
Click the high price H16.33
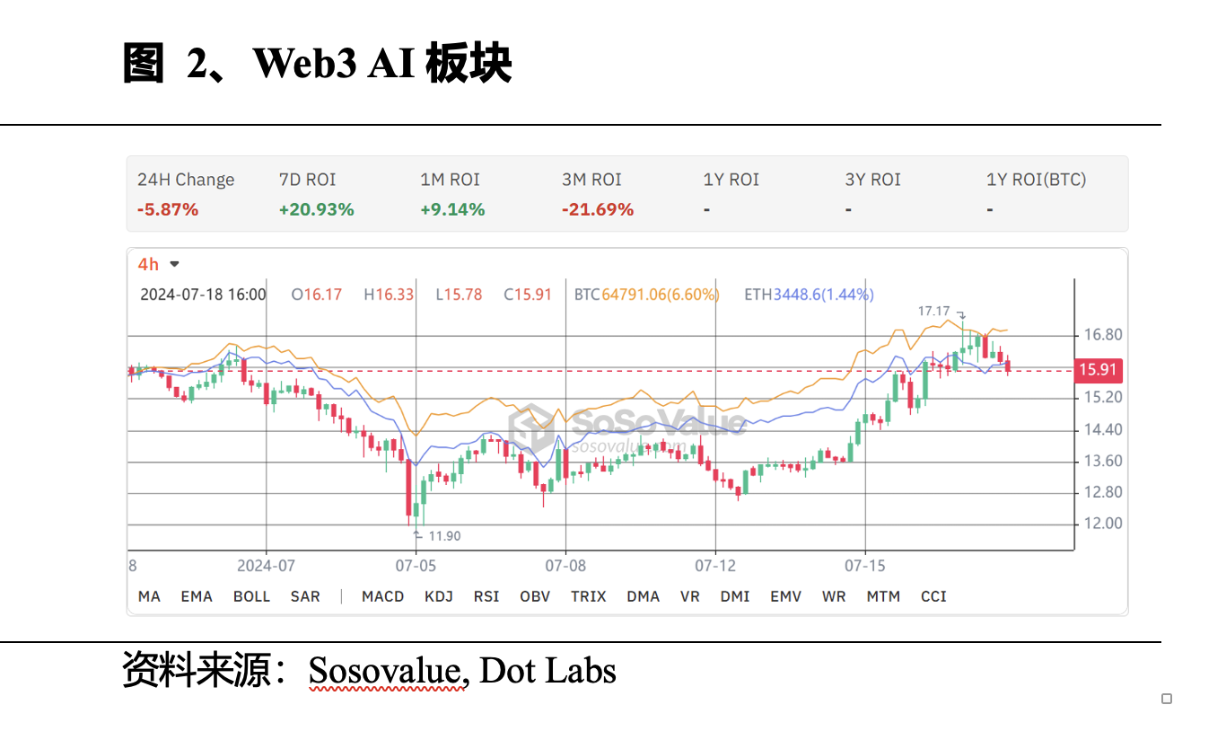389,294
